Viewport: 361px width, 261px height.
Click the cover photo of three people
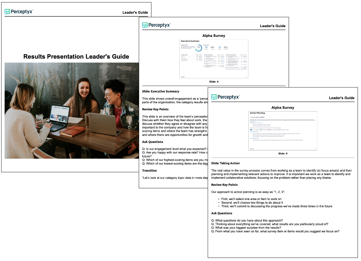click(x=72, y=110)
